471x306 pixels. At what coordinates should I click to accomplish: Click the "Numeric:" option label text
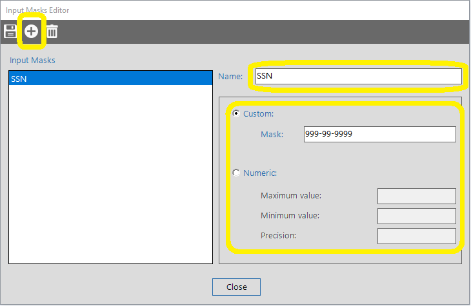[x=261, y=173]
